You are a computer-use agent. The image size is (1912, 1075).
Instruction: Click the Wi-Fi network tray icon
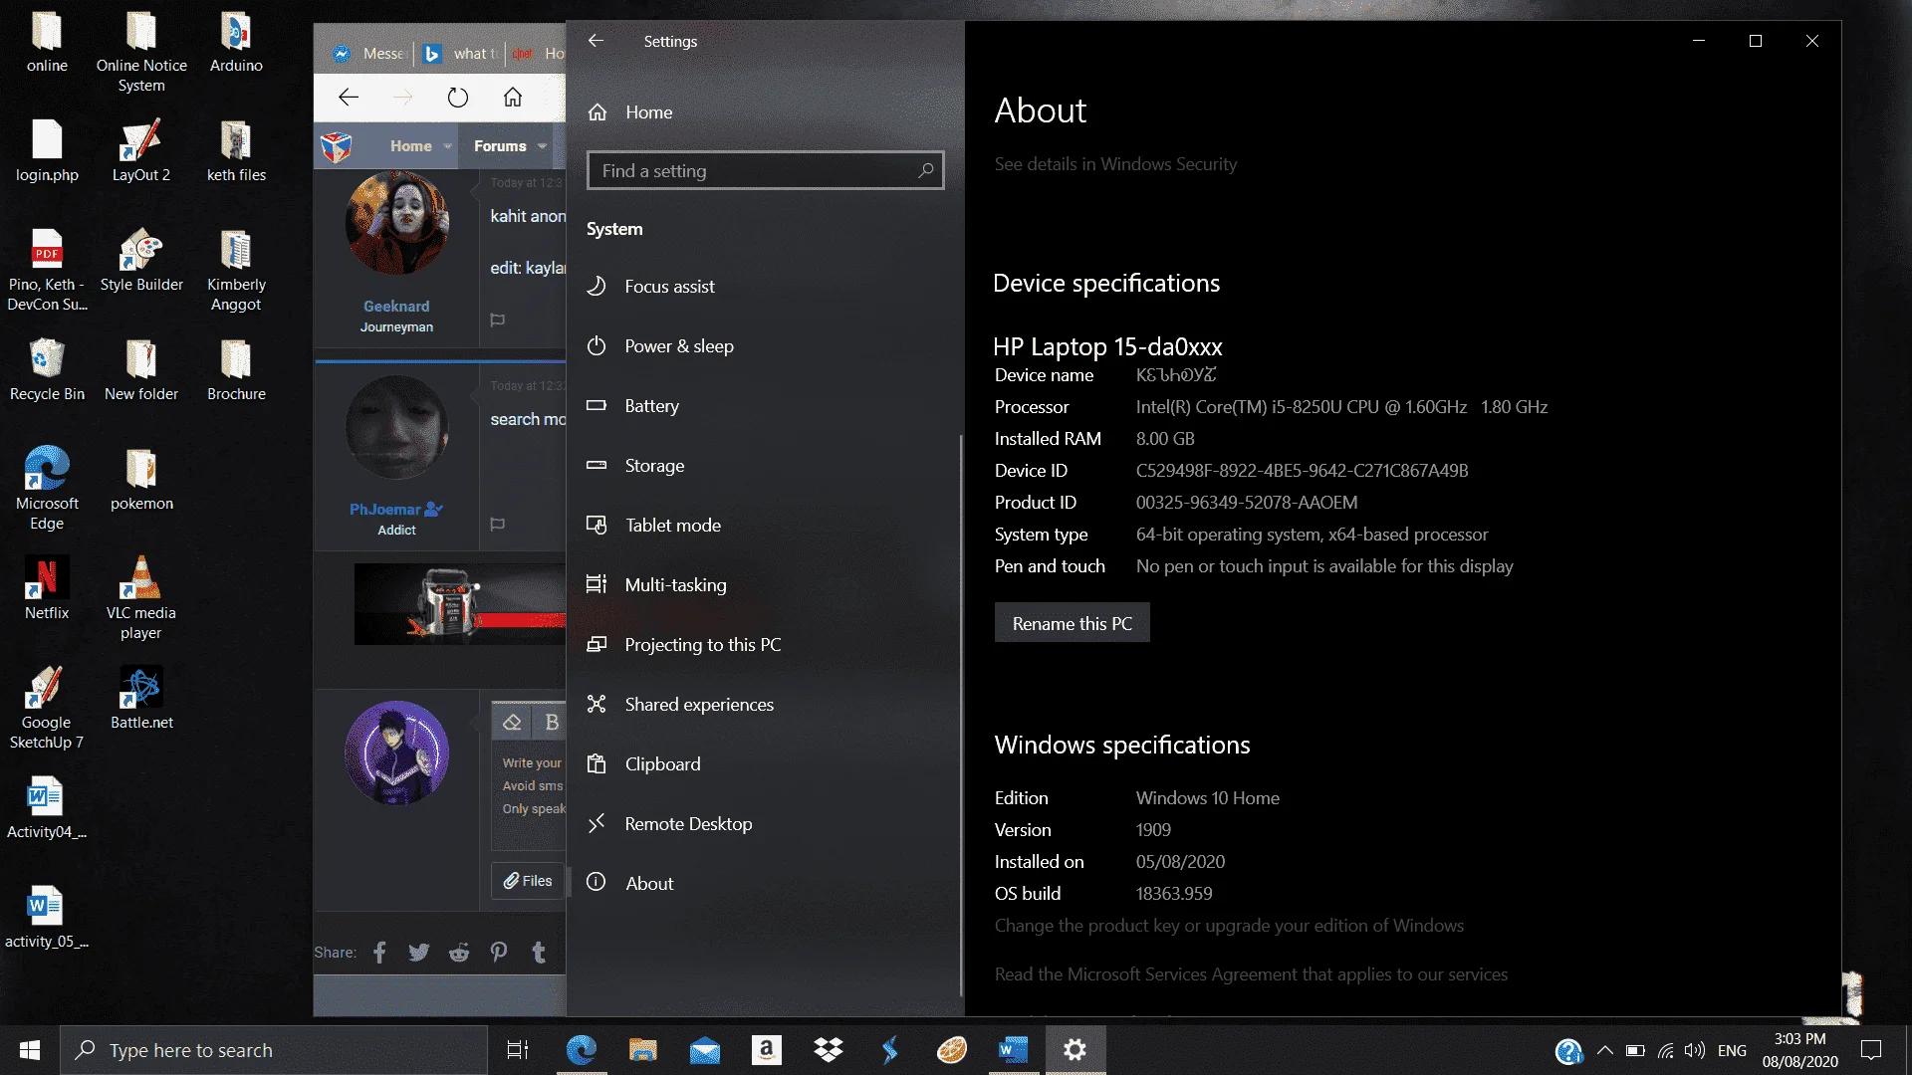pos(1665,1050)
